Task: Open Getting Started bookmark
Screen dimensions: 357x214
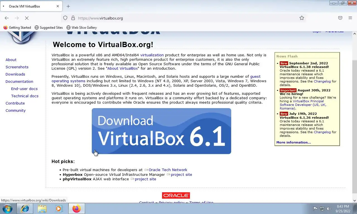Action: [17, 27]
